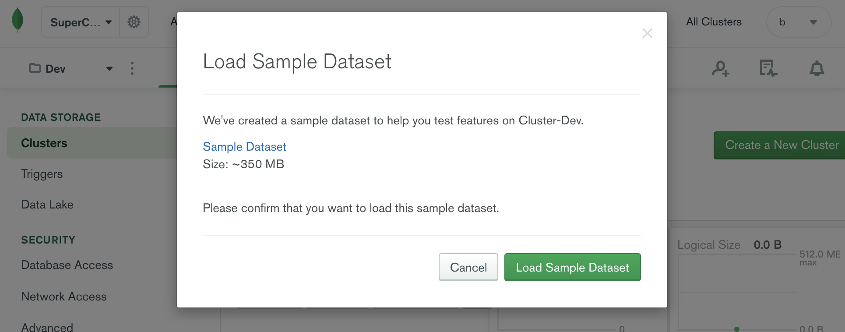Click the invite user icon
Image resolution: width=845 pixels, height=332 pixels.
point(720,69)
